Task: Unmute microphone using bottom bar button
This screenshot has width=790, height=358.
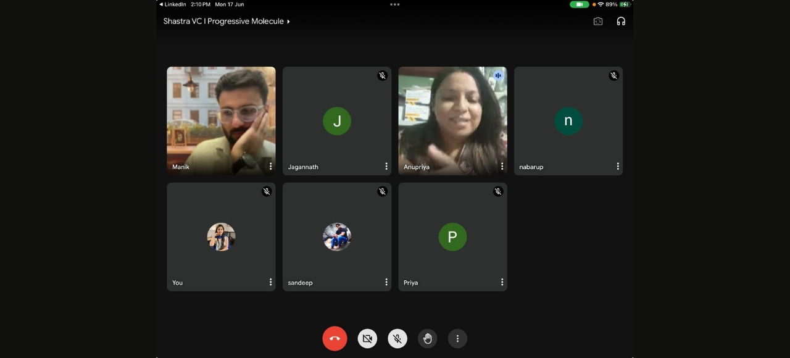Action: [397, 338]
